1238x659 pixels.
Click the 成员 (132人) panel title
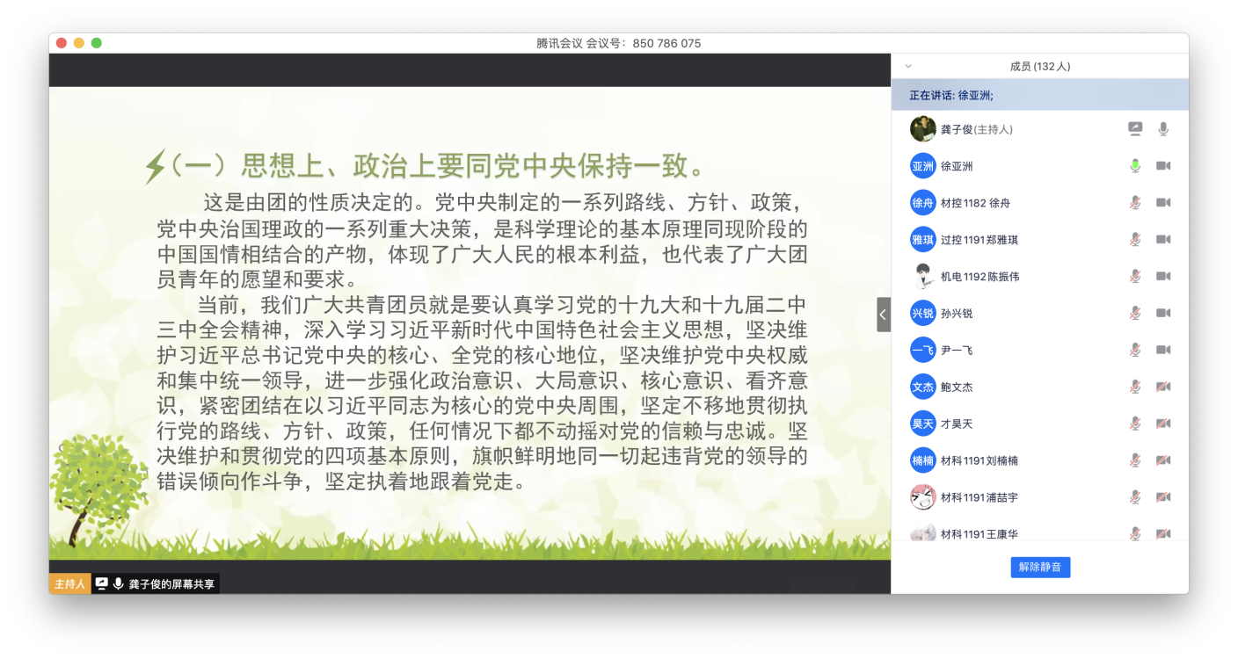coord(1040,66)
